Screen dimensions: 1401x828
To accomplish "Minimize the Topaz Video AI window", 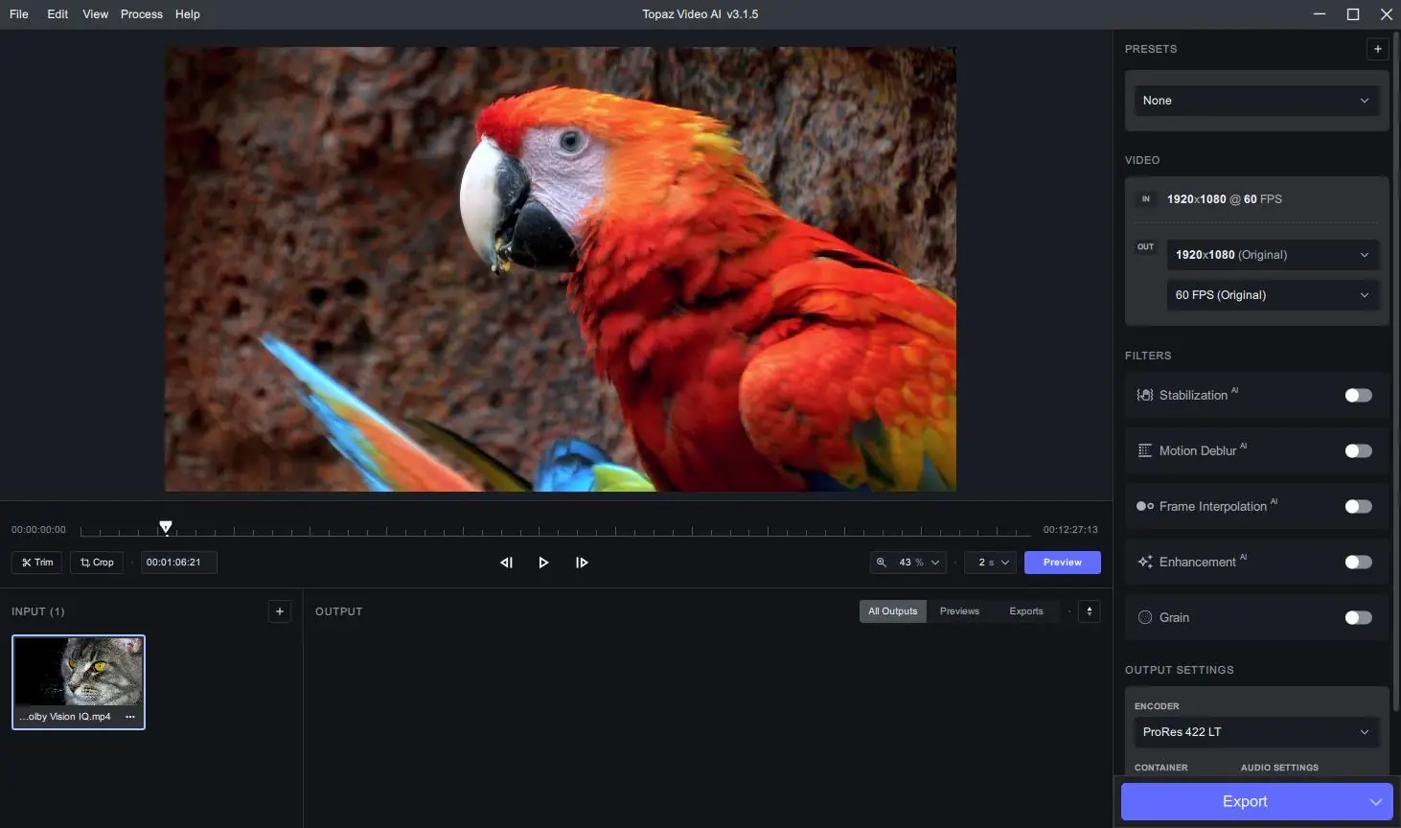I will (x=1320, y=14).
